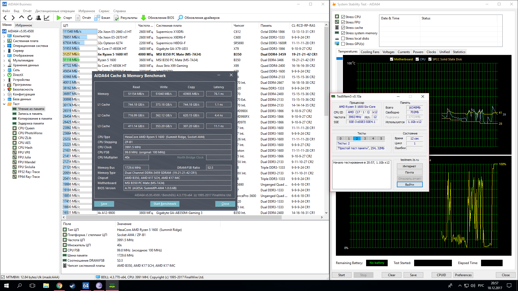Open Steam from the Windows taskbar
Screen dimensions: 518x291
tap(72, 286)
